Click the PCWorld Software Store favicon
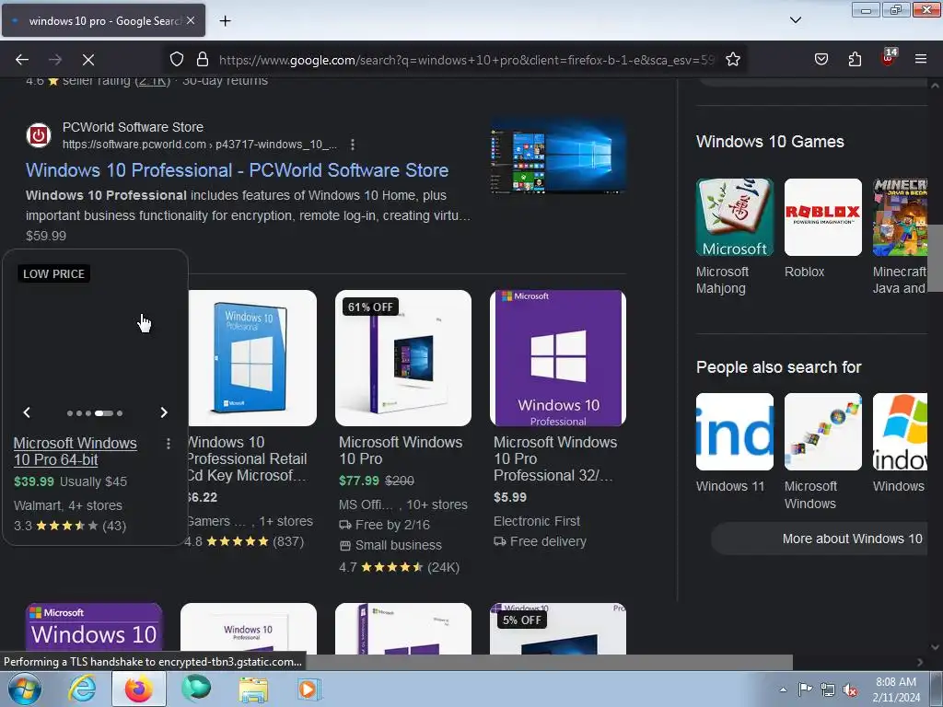The image size is (943, 707). tap(39, 135)
